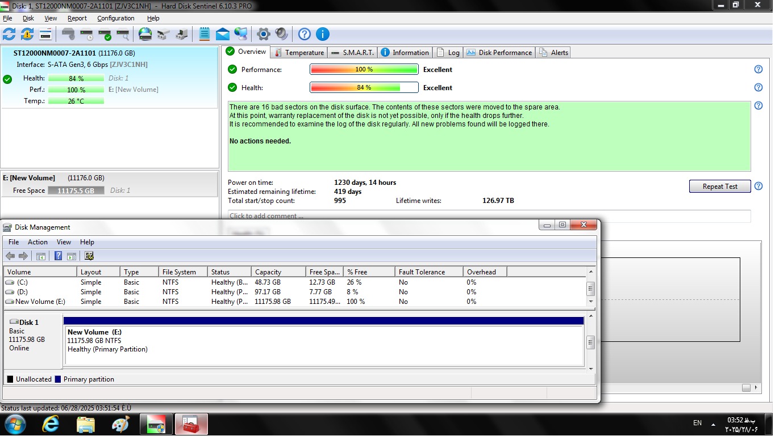Open the Action menu in Disk Management
The height and width of the screenshot is (436, 775).
pos(37,242)
